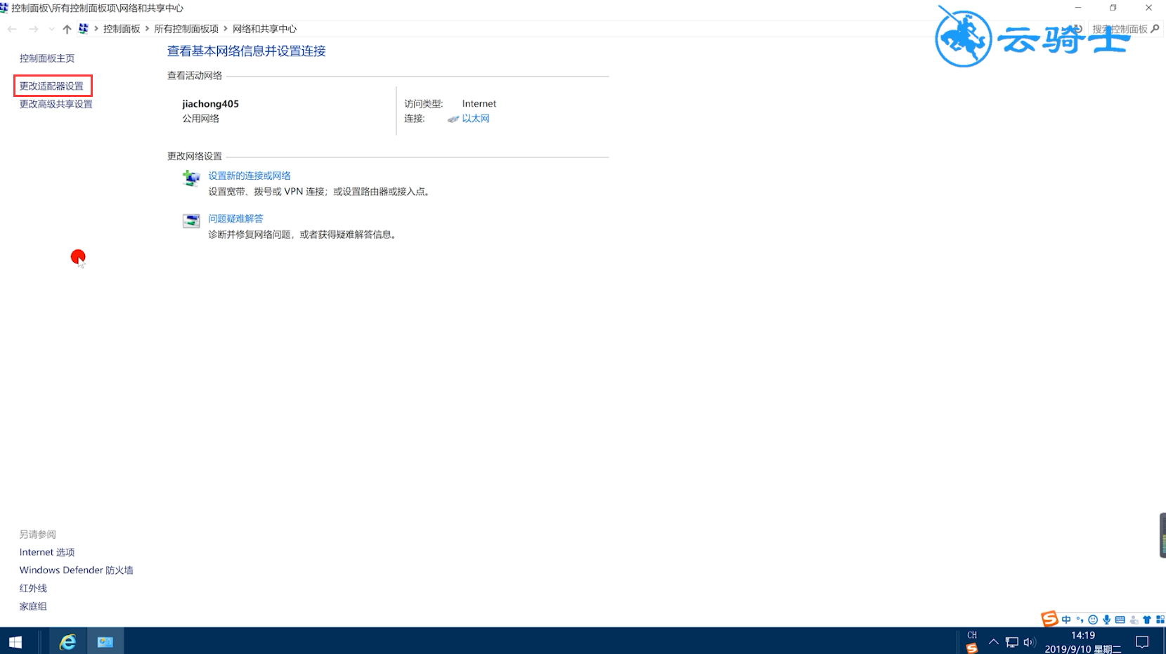Viewport: 1166px width, 654px height.
Task: Open the Windows Start menu
Action: pyautogui.click(x=15, y=641)
